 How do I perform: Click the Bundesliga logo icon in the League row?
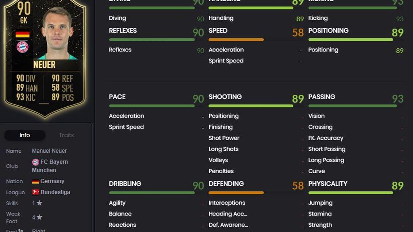[x=35, y=192]
